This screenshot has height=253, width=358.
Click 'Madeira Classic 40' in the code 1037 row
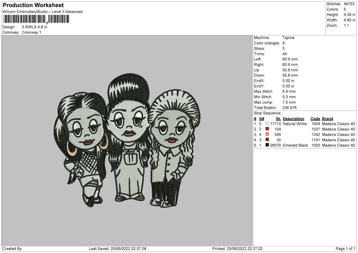coord(338,129)
